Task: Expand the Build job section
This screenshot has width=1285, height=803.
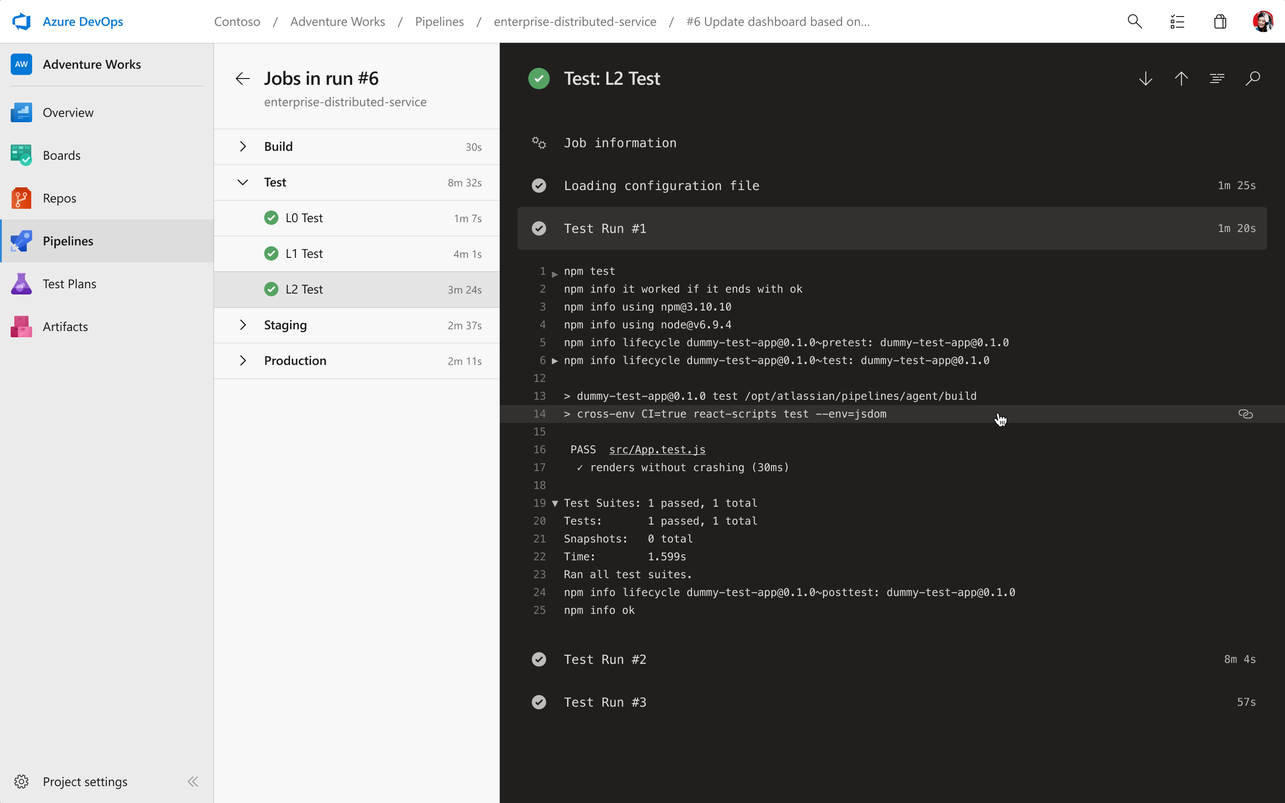Action: pos(242,146)
